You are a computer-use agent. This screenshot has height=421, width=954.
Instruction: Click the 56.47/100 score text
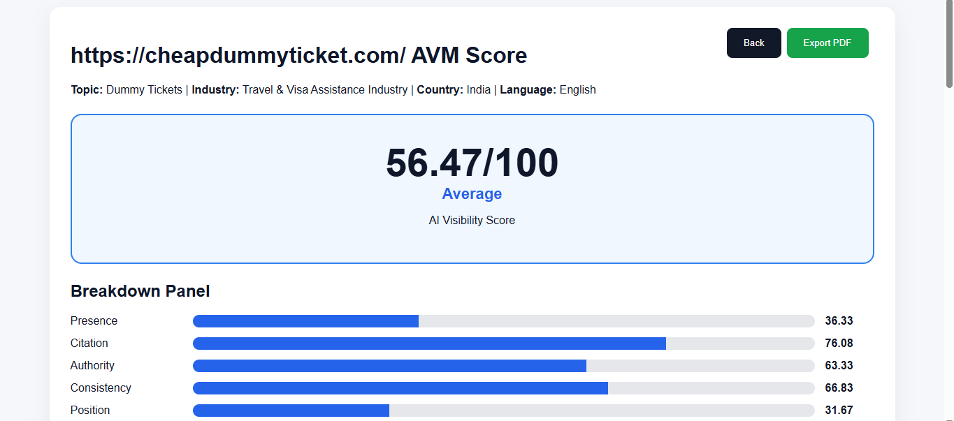click(x=472, y=163)
